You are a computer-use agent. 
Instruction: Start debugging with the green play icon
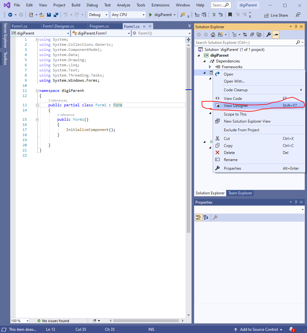pyautogui.click(x=150, y=15)
